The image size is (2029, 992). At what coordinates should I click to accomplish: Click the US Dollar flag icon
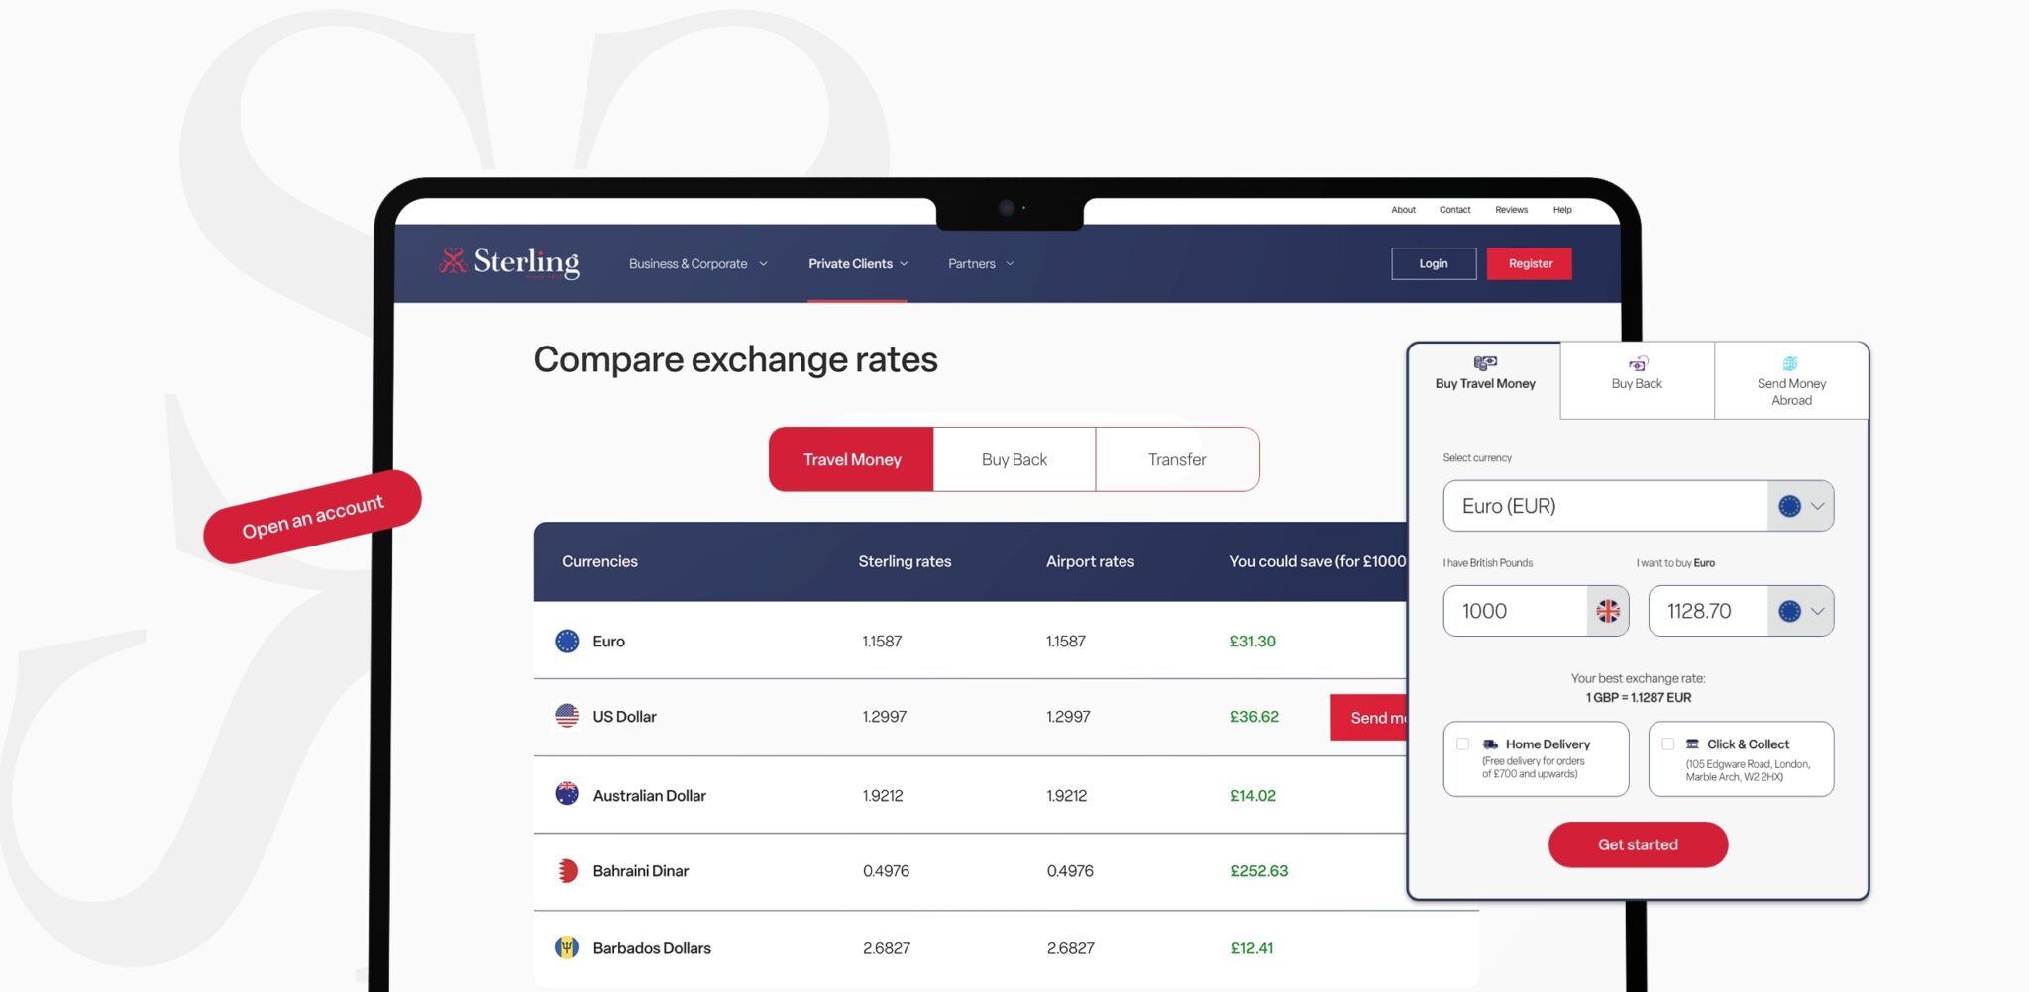click(x=567, y=716)
